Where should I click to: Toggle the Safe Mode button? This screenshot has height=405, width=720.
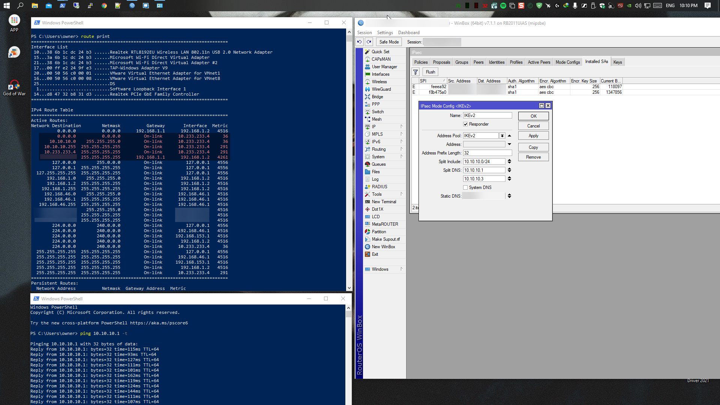point(388,42)
